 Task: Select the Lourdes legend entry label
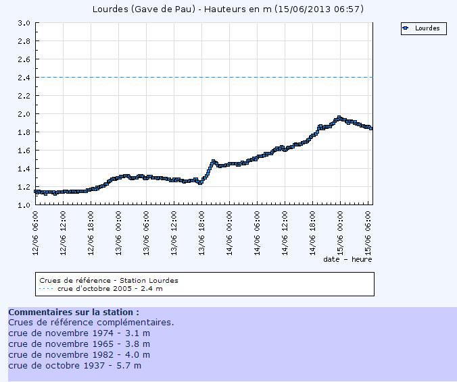[427, 28]
